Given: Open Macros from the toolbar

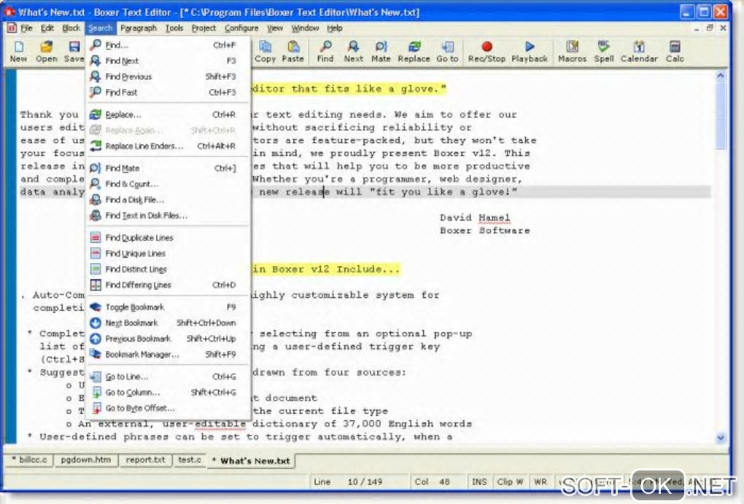Looking at the screenshot, I should (x=573, y=52).
